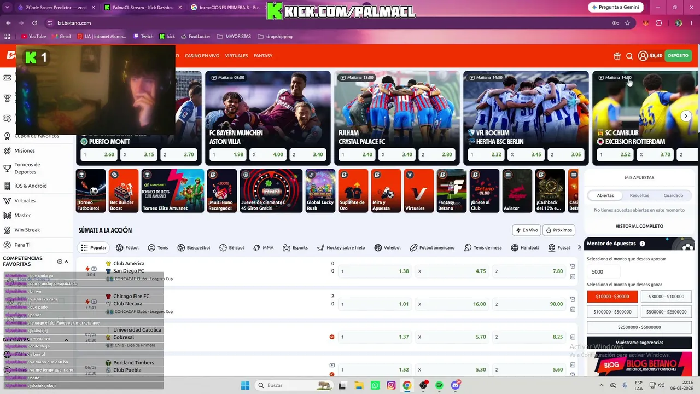Select the $10000 - $30000 win range
The image size is (700, 394).
pyautogui.click(x=612, y=297)
